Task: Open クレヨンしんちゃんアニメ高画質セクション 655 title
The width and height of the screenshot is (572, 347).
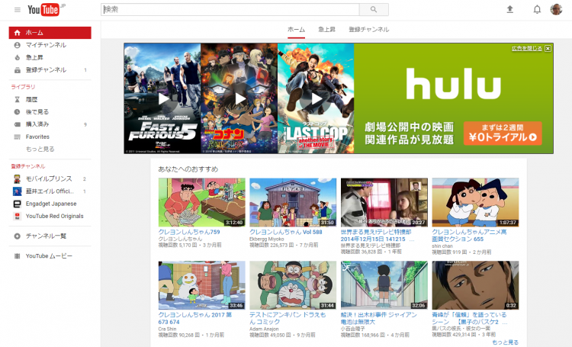Action: 469,236
